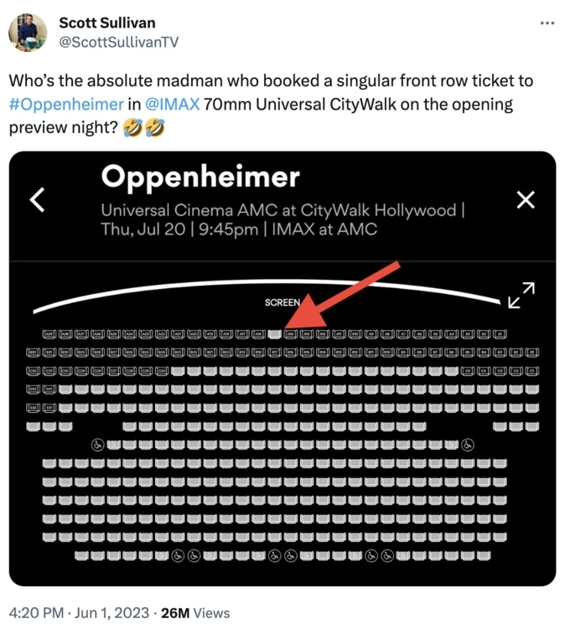Select wheelchair seat at right of middle row

pos(468,445)
